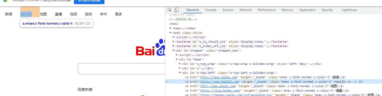The height and width of the screenshot is (96, 382).
Task: Collapse the body element node
Action: [170, 33]
